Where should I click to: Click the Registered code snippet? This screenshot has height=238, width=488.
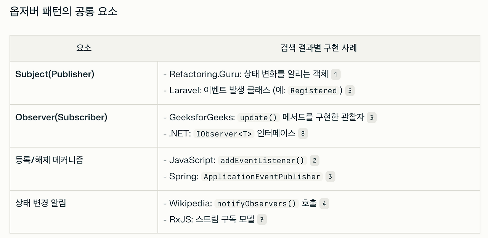pos(314,91)
